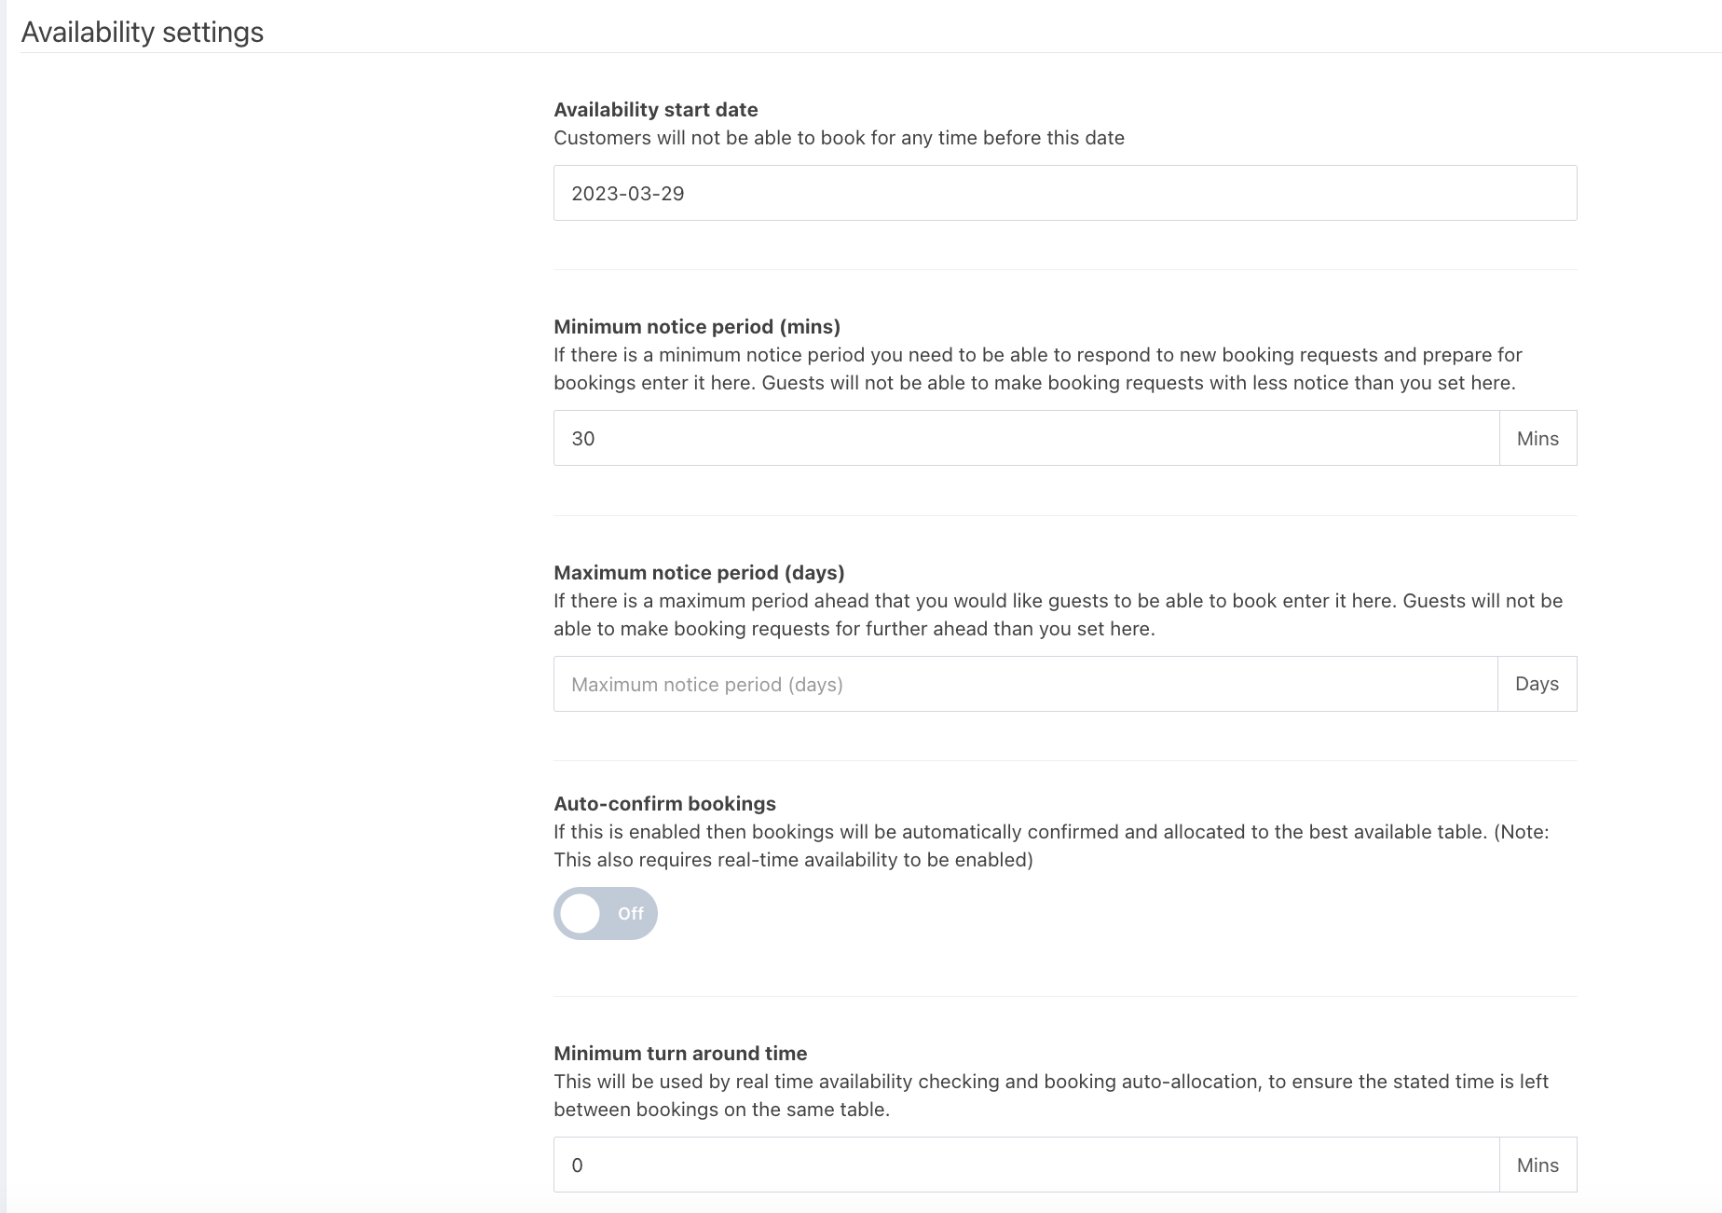Focus the Minimum notice period input showing 30

pyautogui.click(x=1025, y=438)
